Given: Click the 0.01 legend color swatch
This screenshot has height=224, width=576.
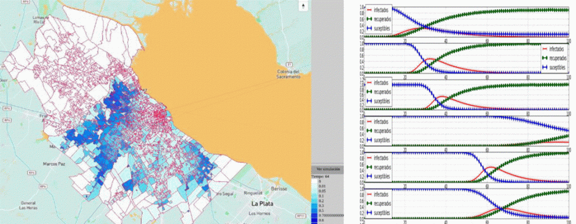Looking at the screenshot, I should tap(314, 186).
